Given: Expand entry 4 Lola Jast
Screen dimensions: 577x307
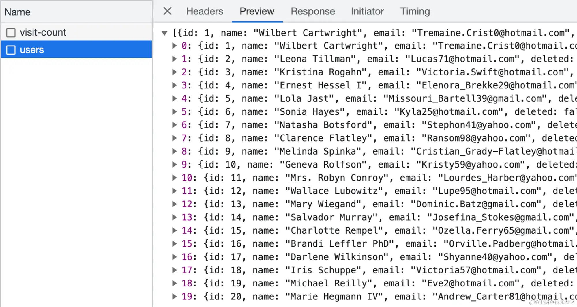Looking at the screenshot, I should (174, 98).
